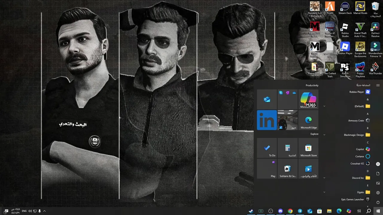Click the Ranch Simulator desktop icon
383x215 pixels.
(x=345, y=70)
